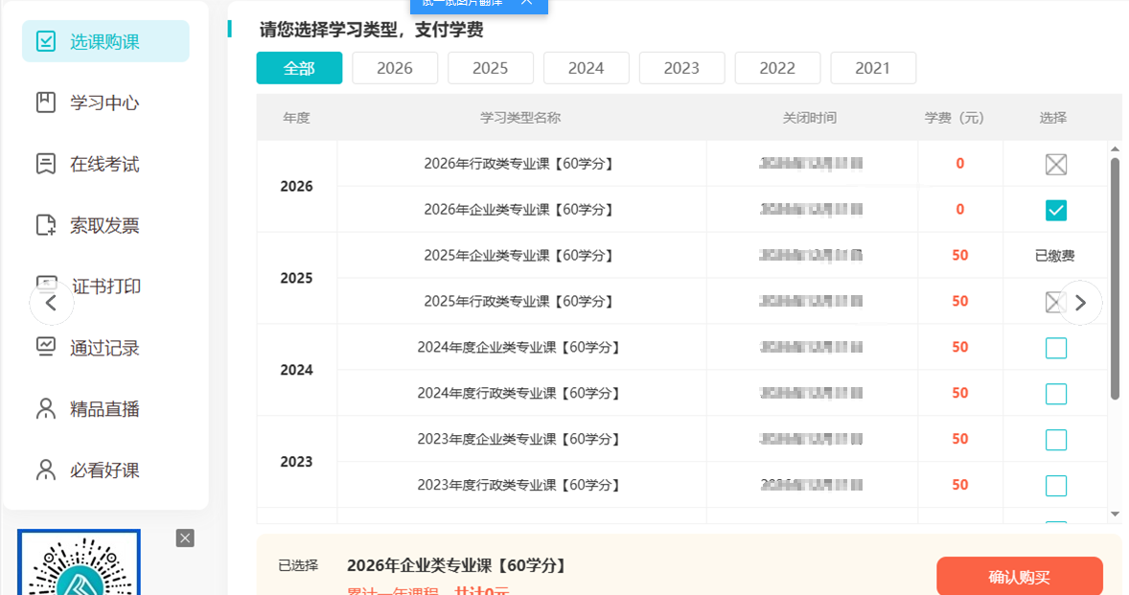Click the 在线考试 icon
1129x595 pixels.
(x=45, y=164)
